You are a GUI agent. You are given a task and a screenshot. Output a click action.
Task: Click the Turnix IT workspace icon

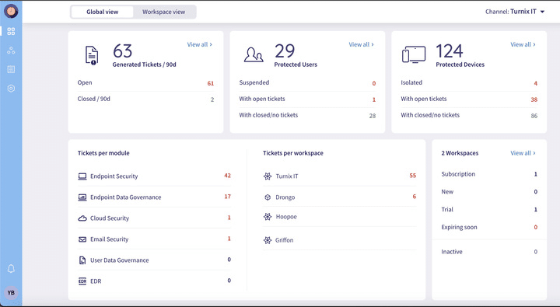(x=268, y=176)
